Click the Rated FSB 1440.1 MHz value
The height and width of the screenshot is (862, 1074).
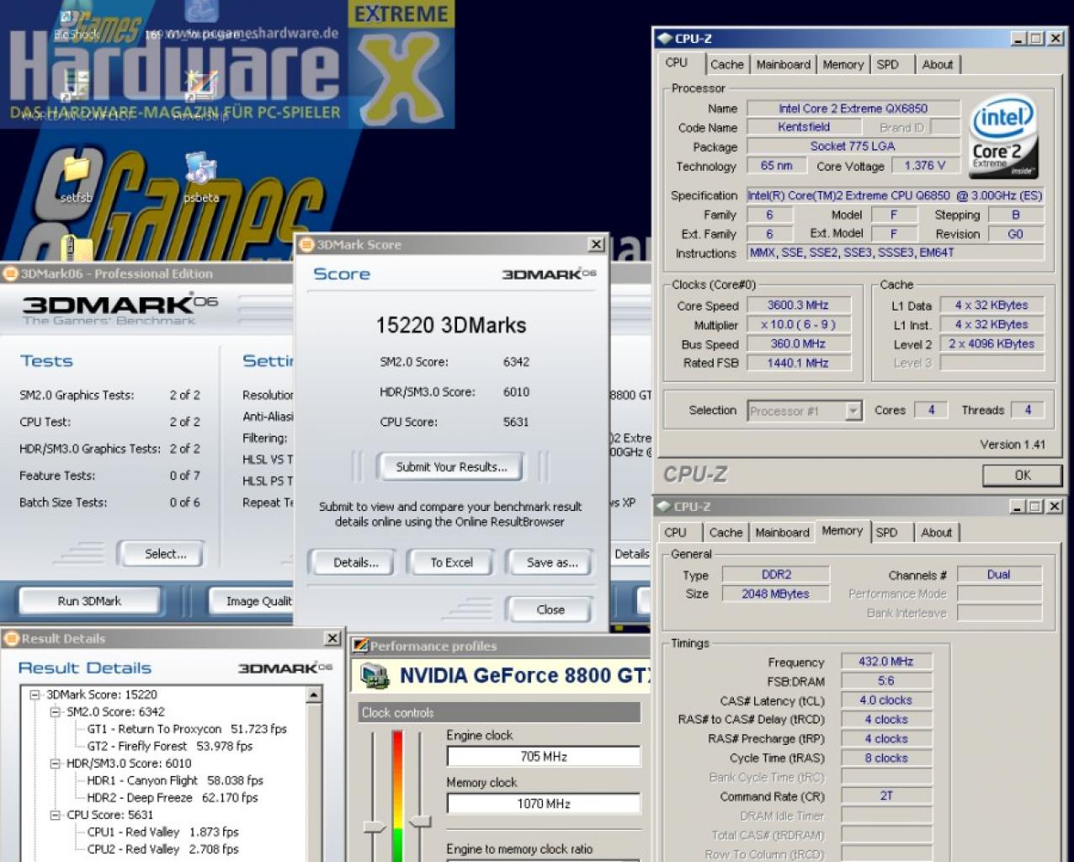798,364
